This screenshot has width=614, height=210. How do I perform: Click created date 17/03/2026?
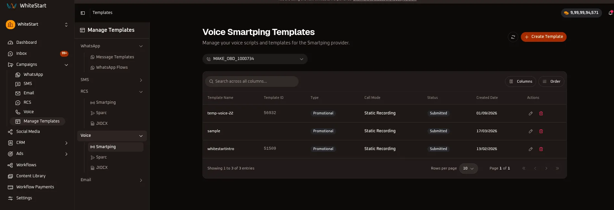point(486,131)
